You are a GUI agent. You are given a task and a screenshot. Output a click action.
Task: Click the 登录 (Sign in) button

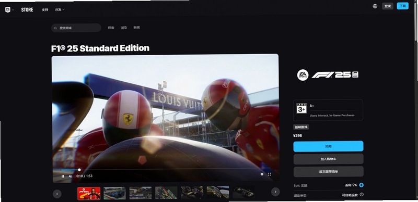point(387,6)
